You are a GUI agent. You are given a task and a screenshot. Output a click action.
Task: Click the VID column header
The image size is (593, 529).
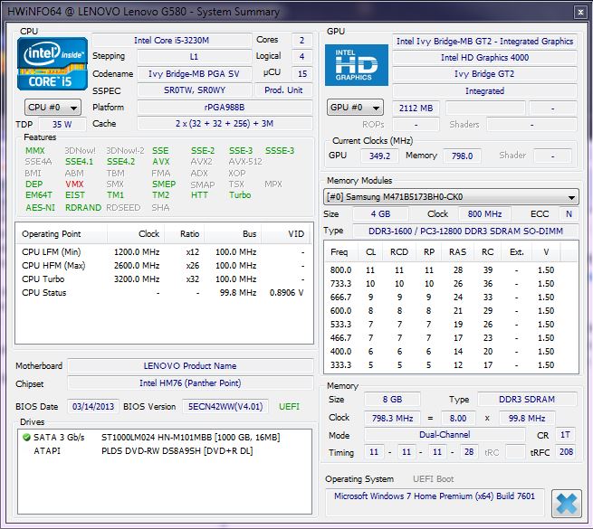[x=285, y=234]
